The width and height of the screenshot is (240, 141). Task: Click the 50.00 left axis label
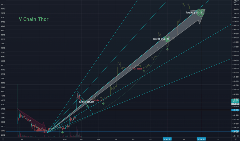click(x=3, y=87)
